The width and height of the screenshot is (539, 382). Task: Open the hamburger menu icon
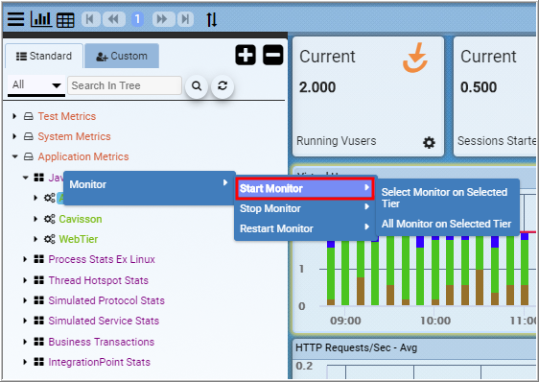click(x=15, y=19)
